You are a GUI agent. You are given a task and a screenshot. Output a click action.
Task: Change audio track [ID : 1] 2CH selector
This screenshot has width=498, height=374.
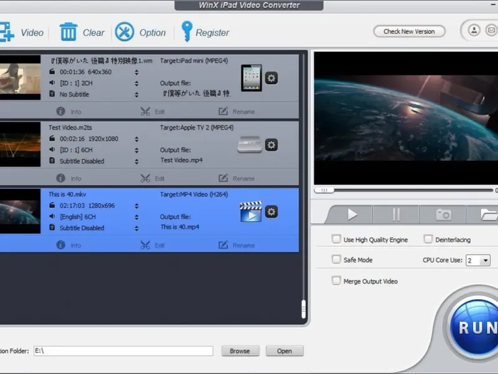(136, 84)
